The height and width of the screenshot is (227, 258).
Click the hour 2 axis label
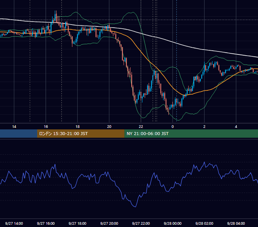[205, 127]
